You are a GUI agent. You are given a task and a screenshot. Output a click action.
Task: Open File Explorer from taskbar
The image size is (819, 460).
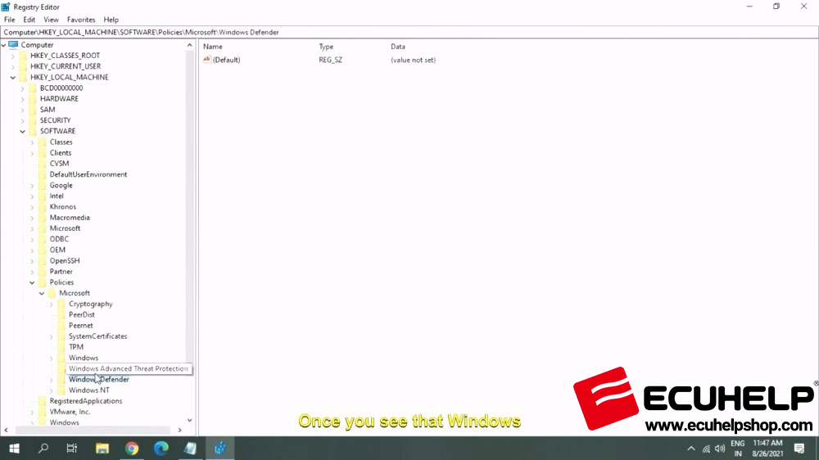click(102, 449)
